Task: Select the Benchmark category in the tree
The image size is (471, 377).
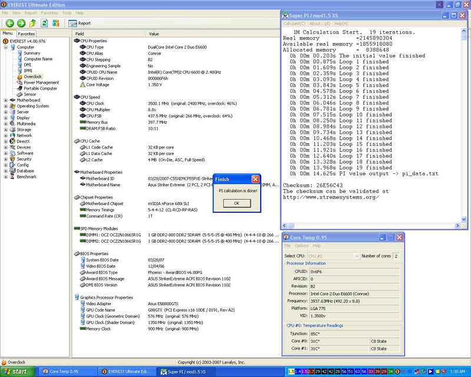Action: [x=26, y=177]
